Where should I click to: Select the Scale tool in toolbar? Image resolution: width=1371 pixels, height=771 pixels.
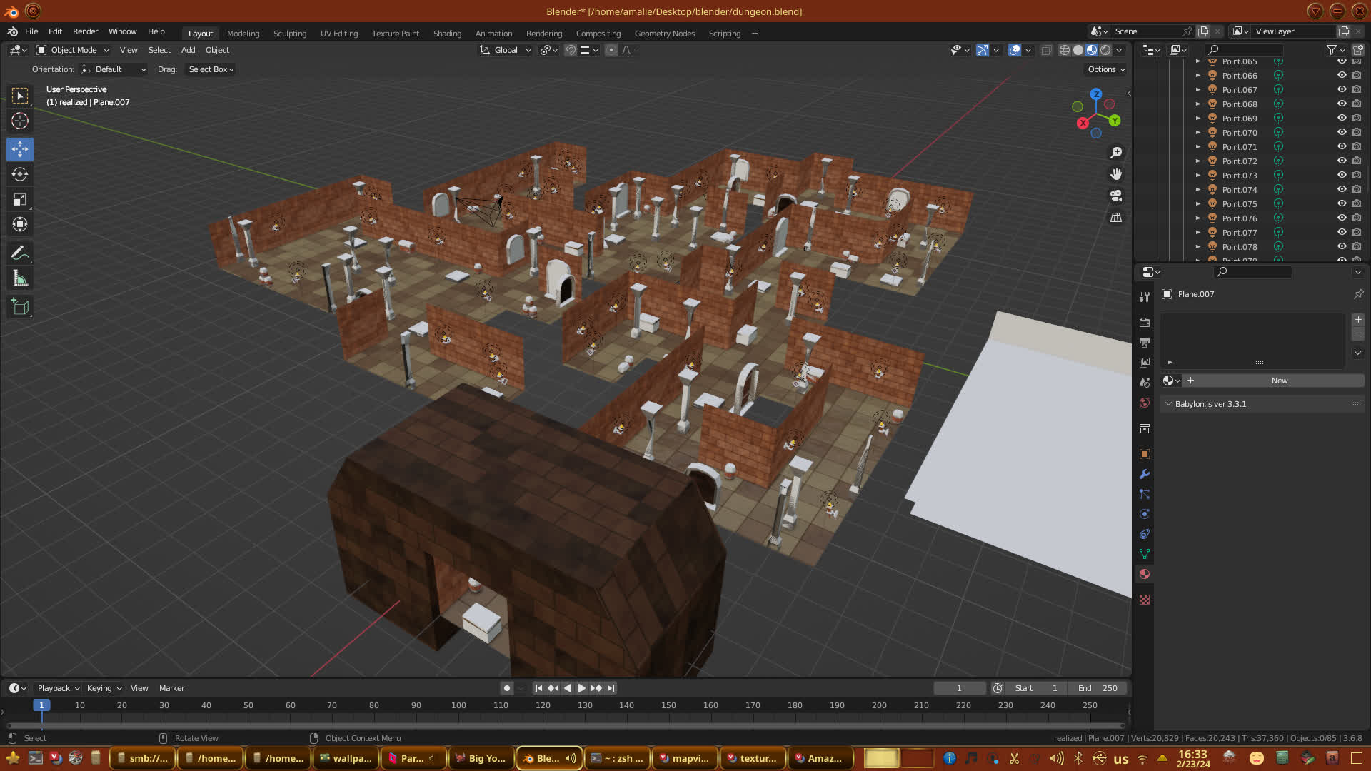click(20, 200)
